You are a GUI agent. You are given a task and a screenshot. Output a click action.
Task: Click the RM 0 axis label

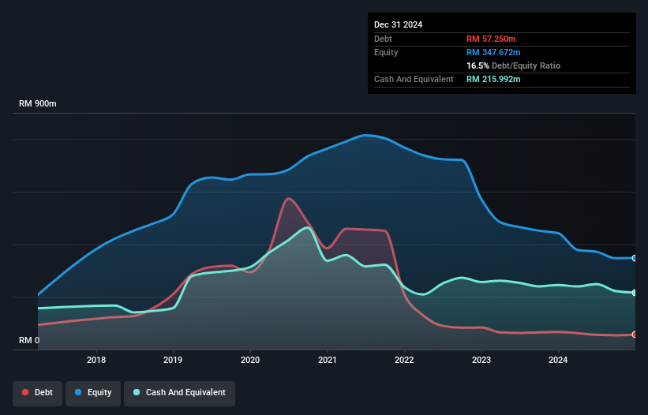click(29, 340)
